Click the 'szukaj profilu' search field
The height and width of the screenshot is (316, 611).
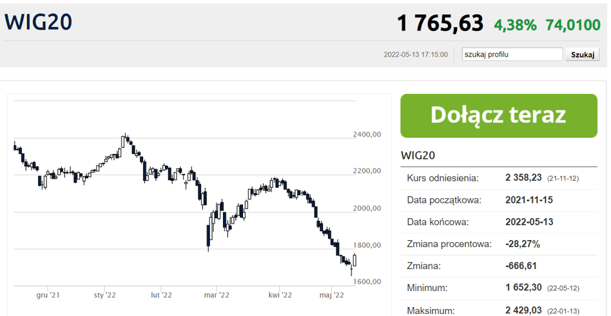[x=512, y=55]
